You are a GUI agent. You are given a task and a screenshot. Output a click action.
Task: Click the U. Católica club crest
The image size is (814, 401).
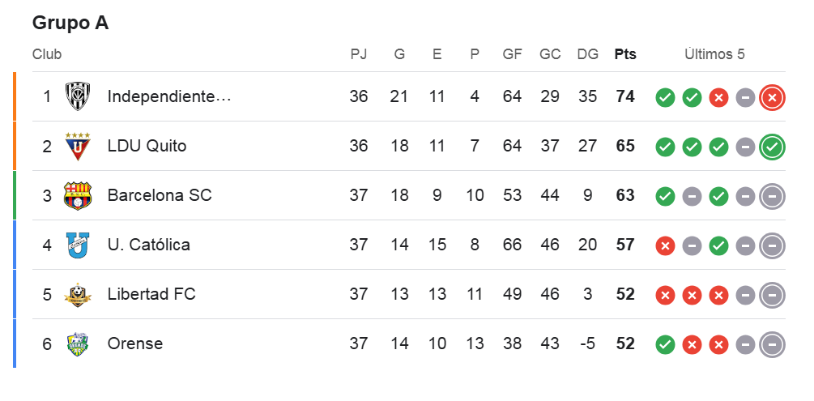click(78, 245)
